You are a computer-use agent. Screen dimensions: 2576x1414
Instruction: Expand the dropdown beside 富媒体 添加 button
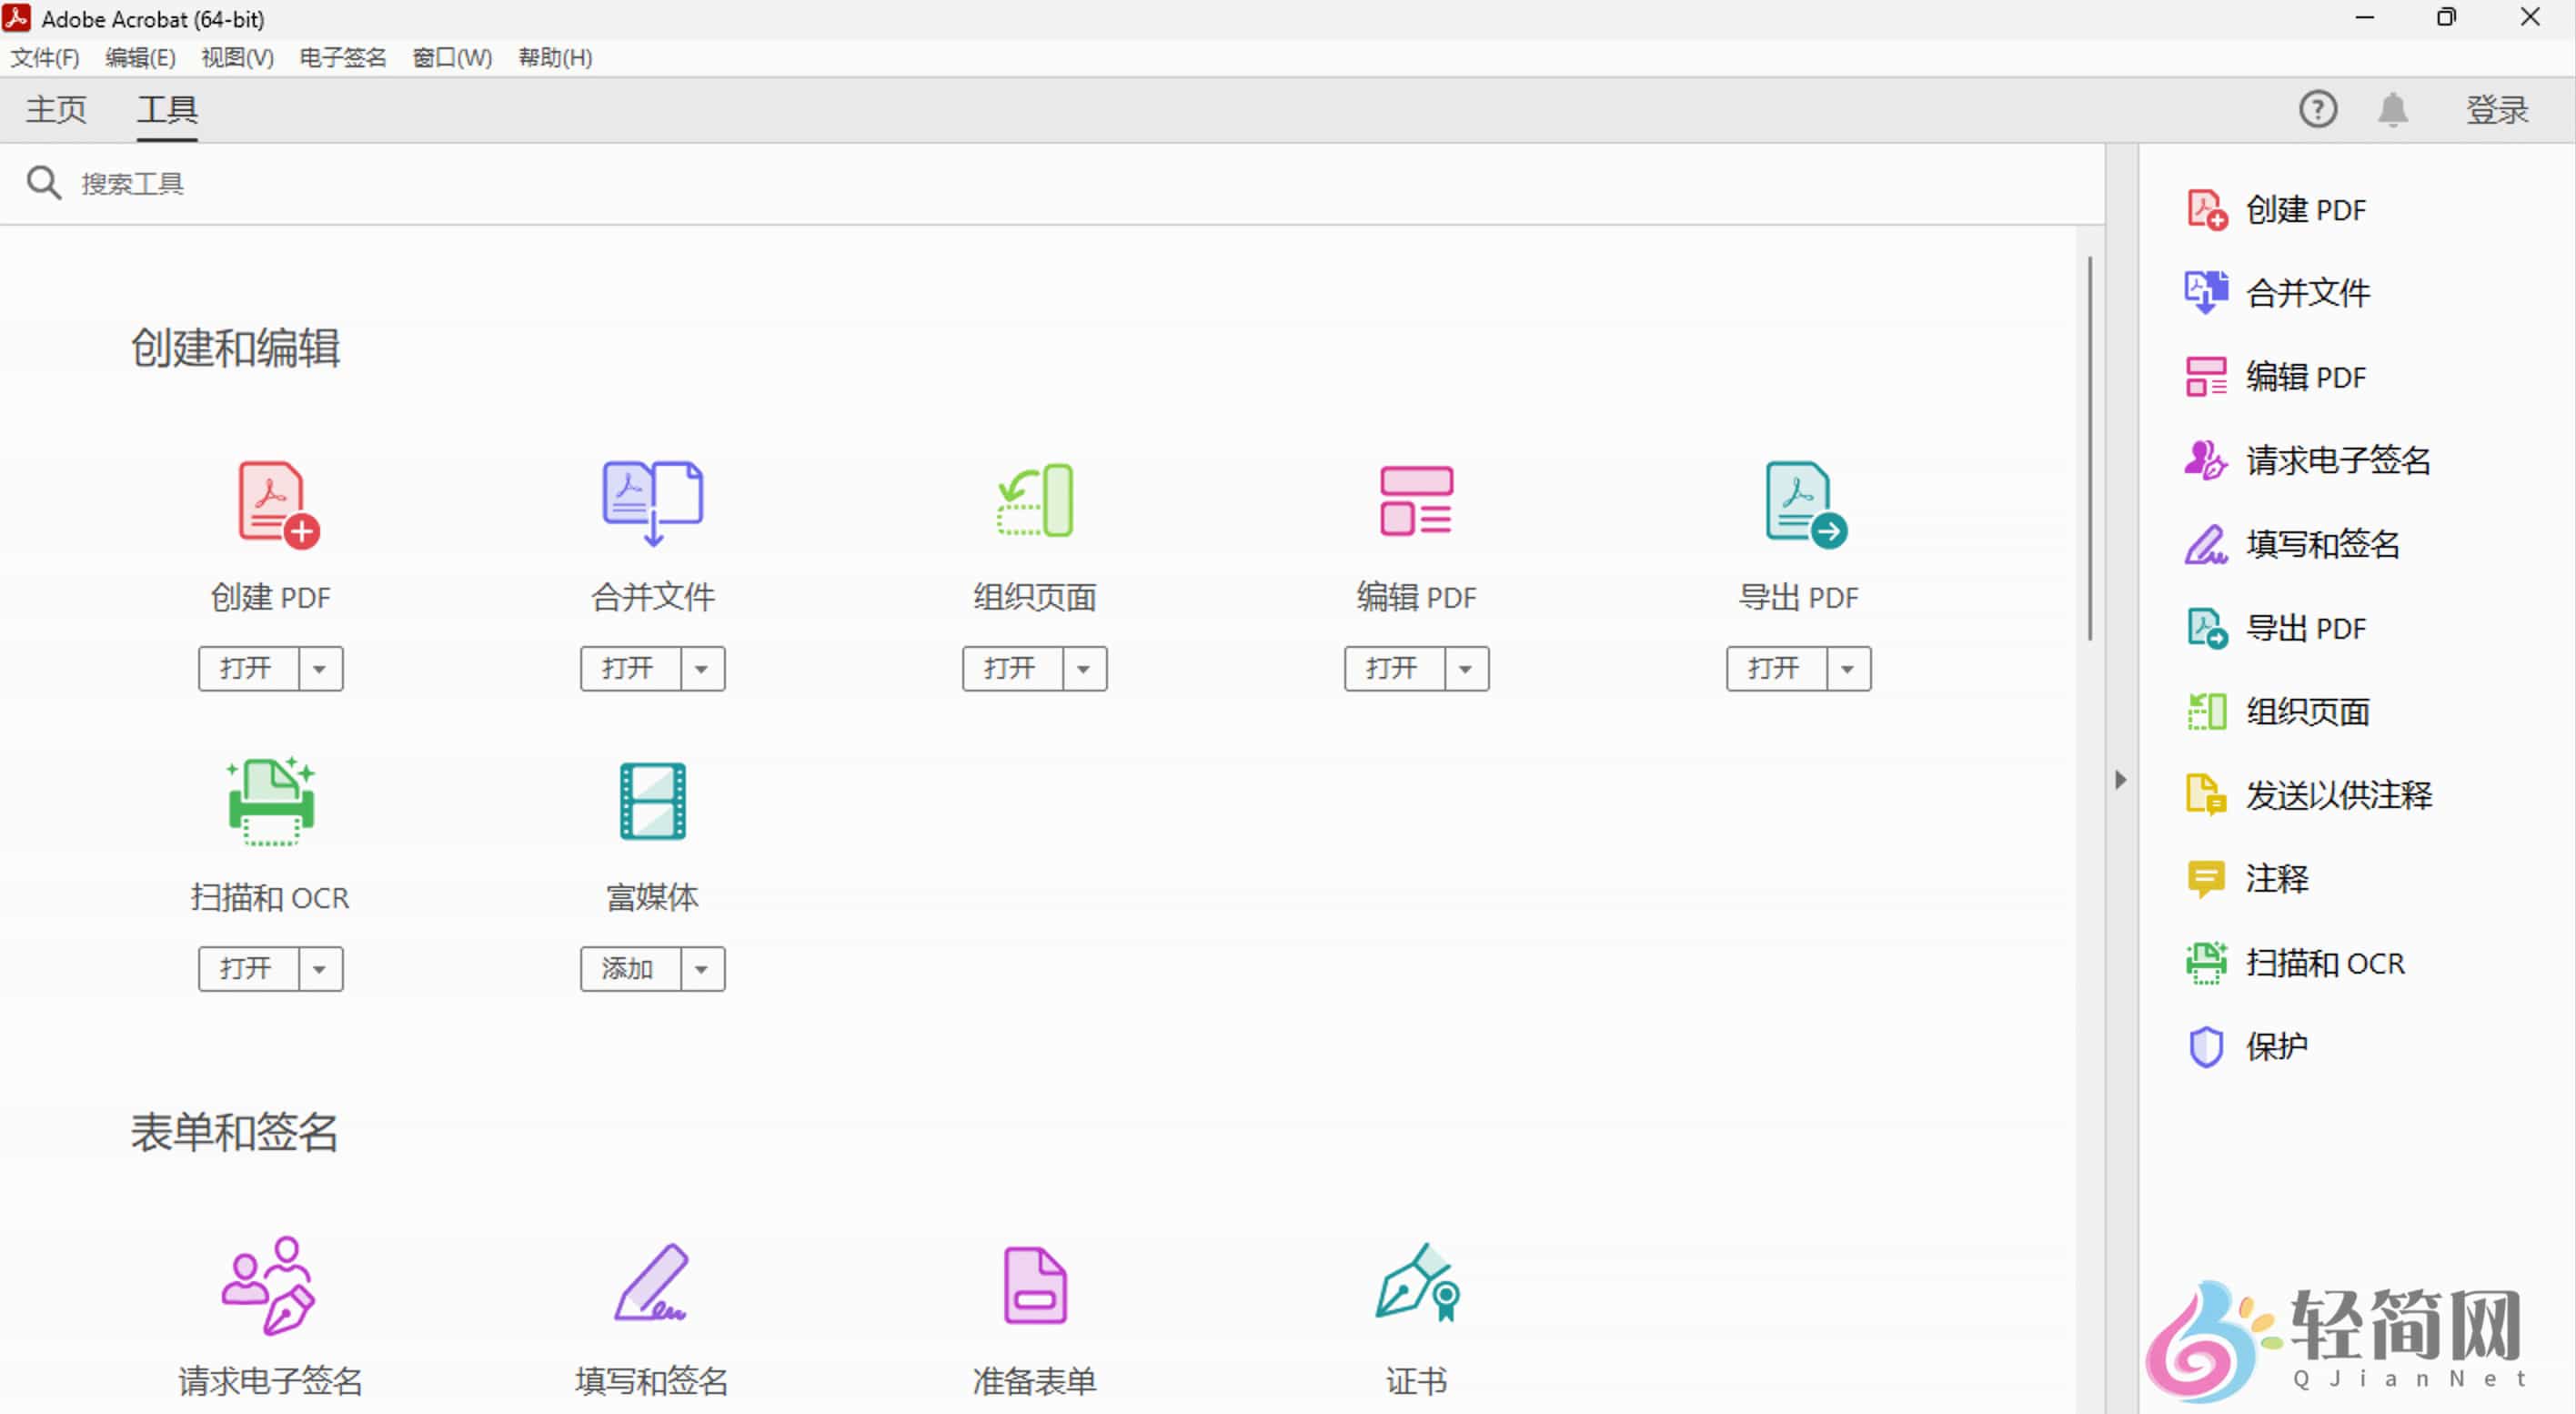point(703,968)
